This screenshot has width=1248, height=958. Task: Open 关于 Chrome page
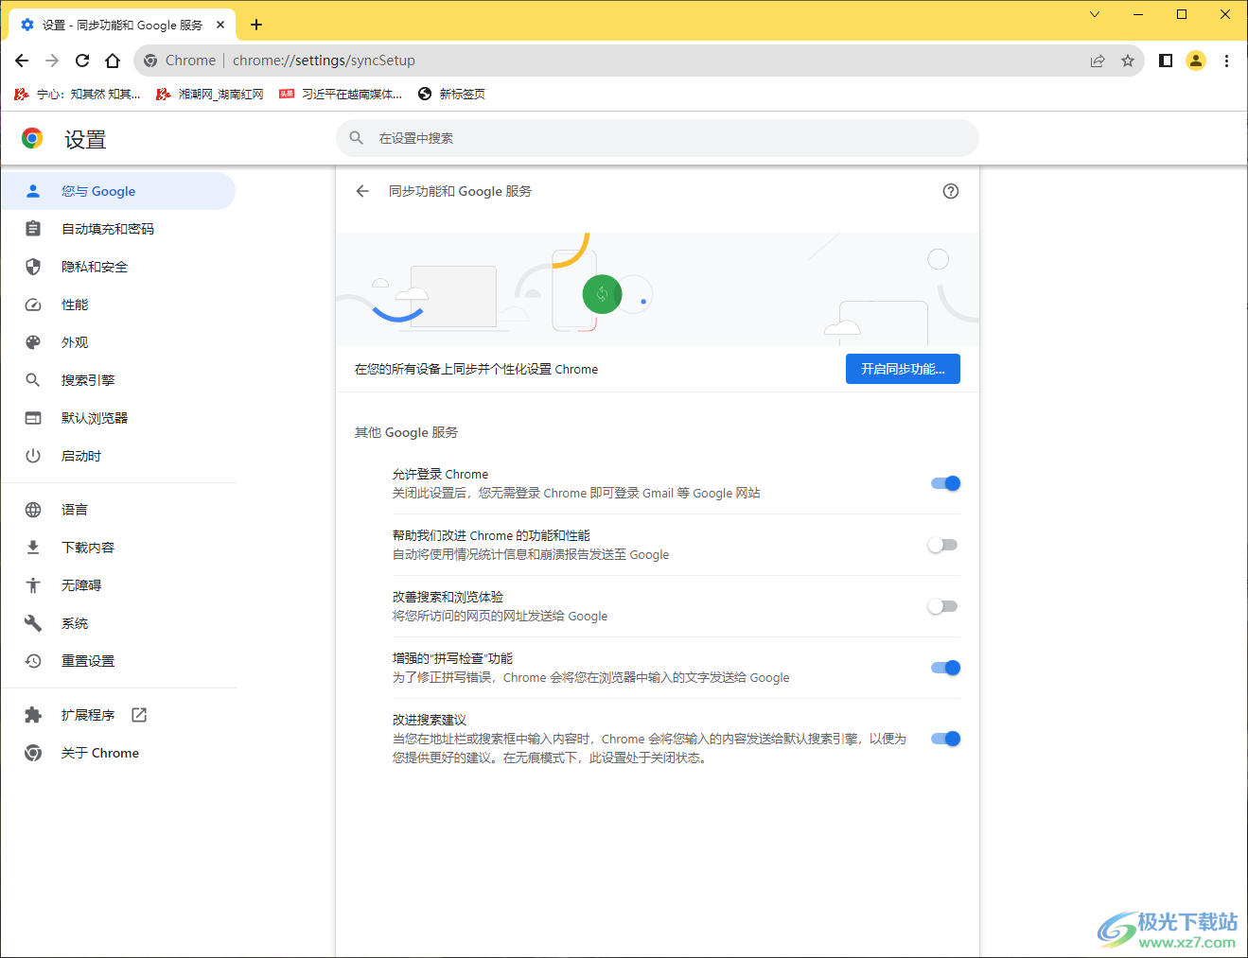pos(118,753)
